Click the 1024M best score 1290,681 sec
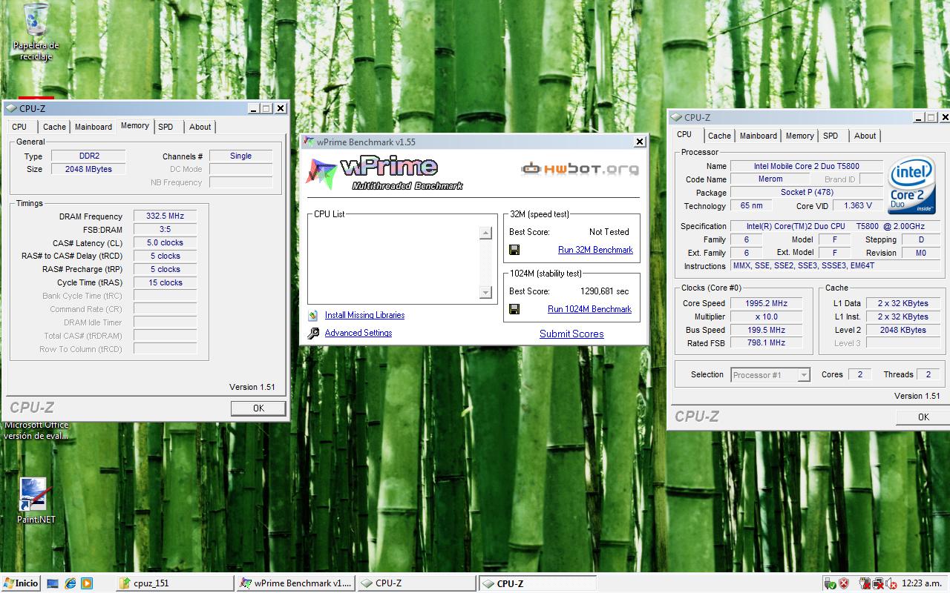Viewport: 950px width, 593px height. click(604, 291)
